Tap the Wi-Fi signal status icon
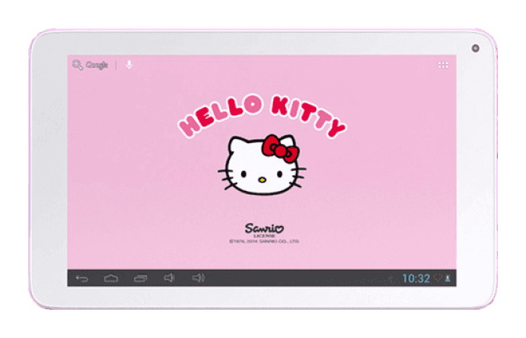 (438, 279)
